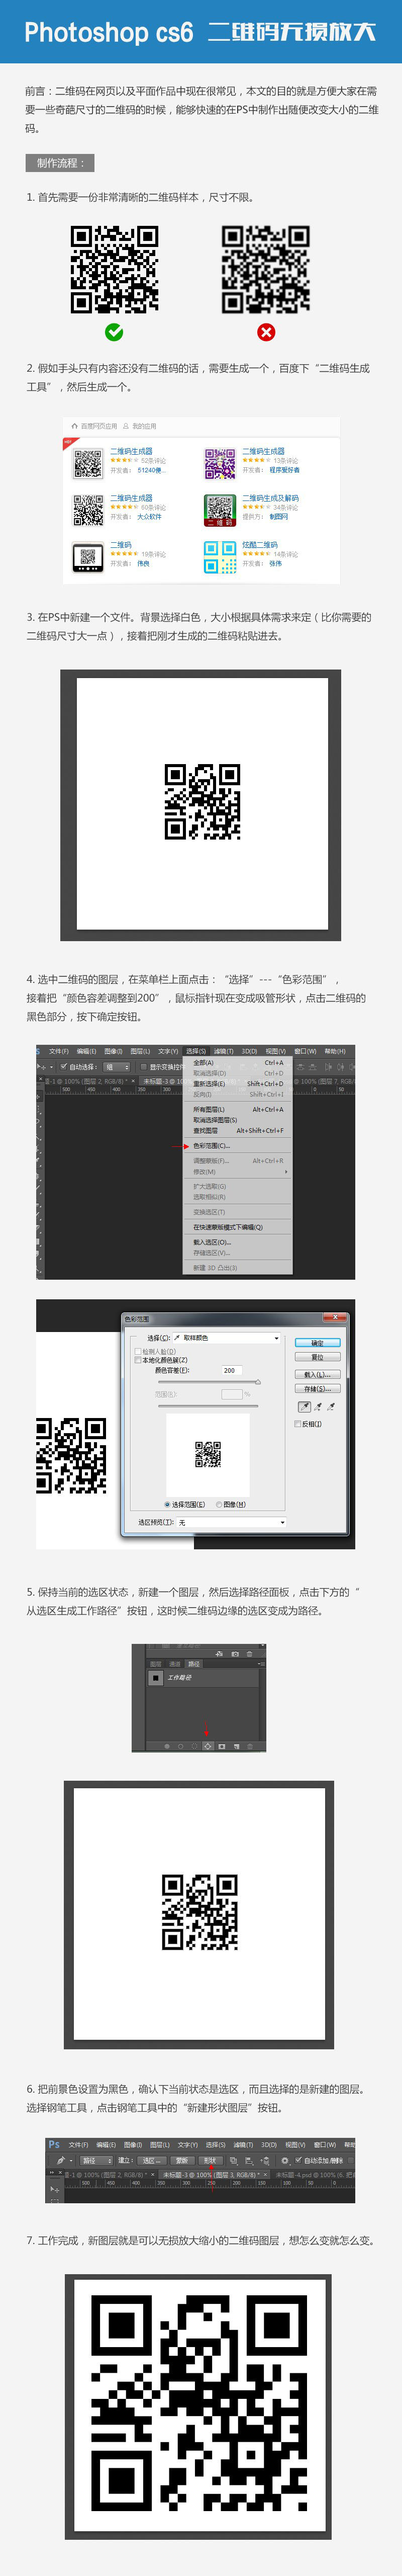Open the 炫酷二维码 app link
402x2576 pixels.
pyautogui.click(x=260, y=545)
